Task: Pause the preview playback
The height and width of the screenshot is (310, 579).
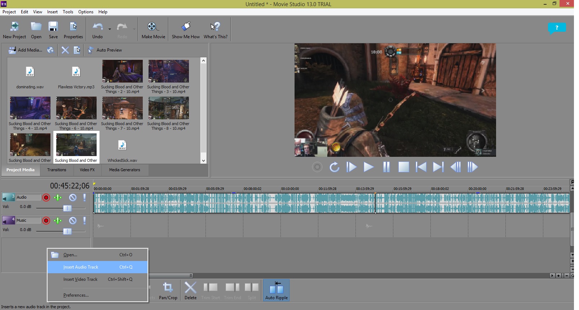Action: coord(386,167)
